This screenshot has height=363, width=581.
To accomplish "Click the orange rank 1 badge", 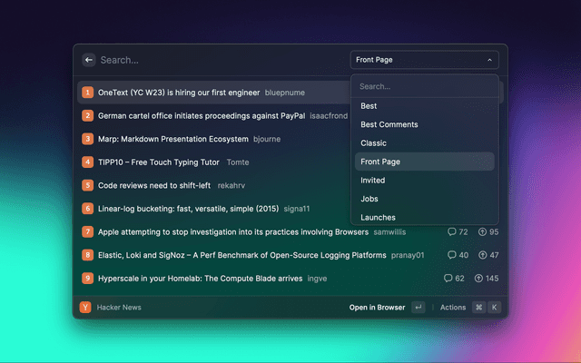I will 88,93.
